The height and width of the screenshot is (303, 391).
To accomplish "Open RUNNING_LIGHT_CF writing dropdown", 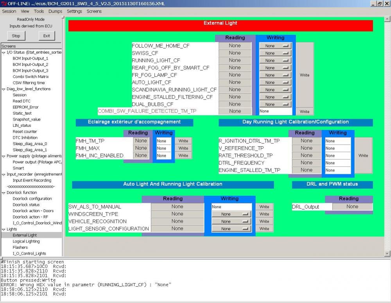I will click(275, 60).
